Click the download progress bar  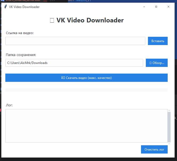[x=86, y=90]
